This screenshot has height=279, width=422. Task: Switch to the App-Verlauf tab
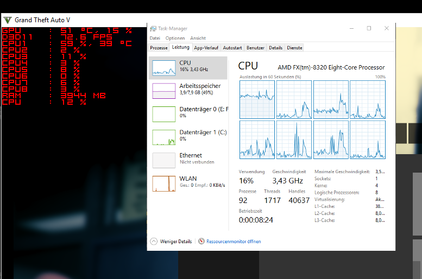pos(206,48)
